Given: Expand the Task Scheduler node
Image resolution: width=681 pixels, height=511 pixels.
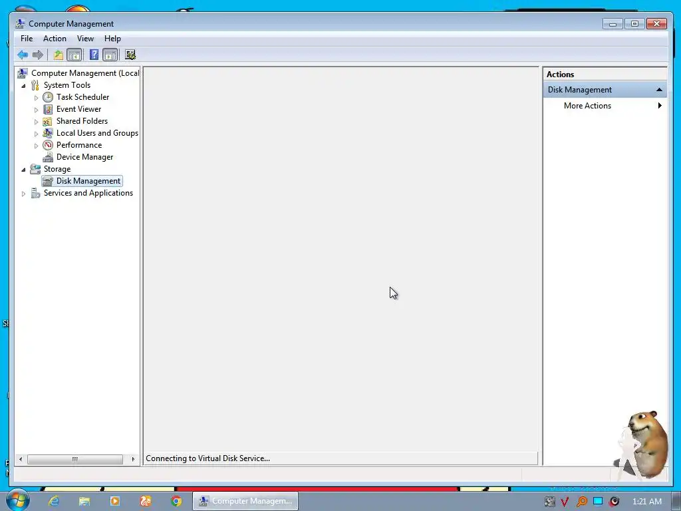Looking at the screenshot, I should (x=36, y=98).
